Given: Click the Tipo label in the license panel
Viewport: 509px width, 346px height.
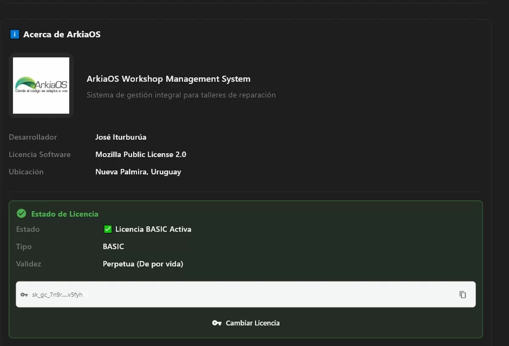Looking at the screenshot, I should (24, 246).
